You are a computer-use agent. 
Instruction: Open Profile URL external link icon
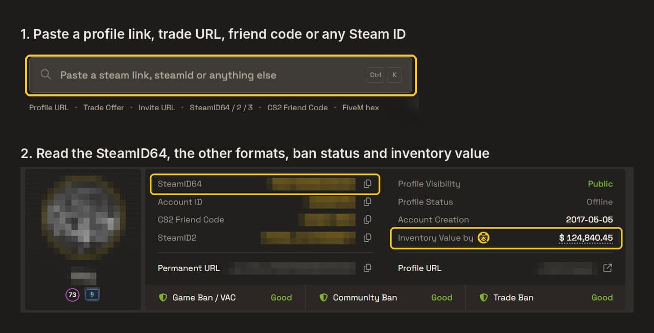point(608,268)
